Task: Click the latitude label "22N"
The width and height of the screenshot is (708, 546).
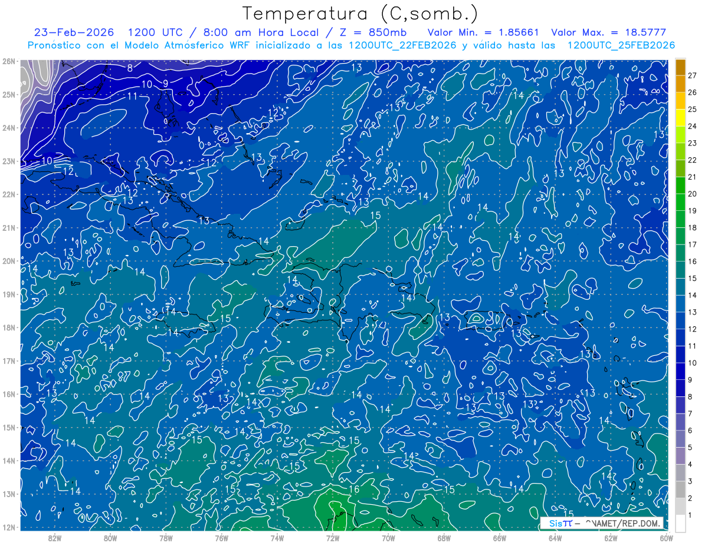Action: pos(9,194)
